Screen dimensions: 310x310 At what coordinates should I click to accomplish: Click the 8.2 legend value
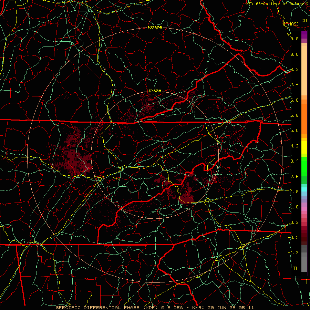point(294,69)
